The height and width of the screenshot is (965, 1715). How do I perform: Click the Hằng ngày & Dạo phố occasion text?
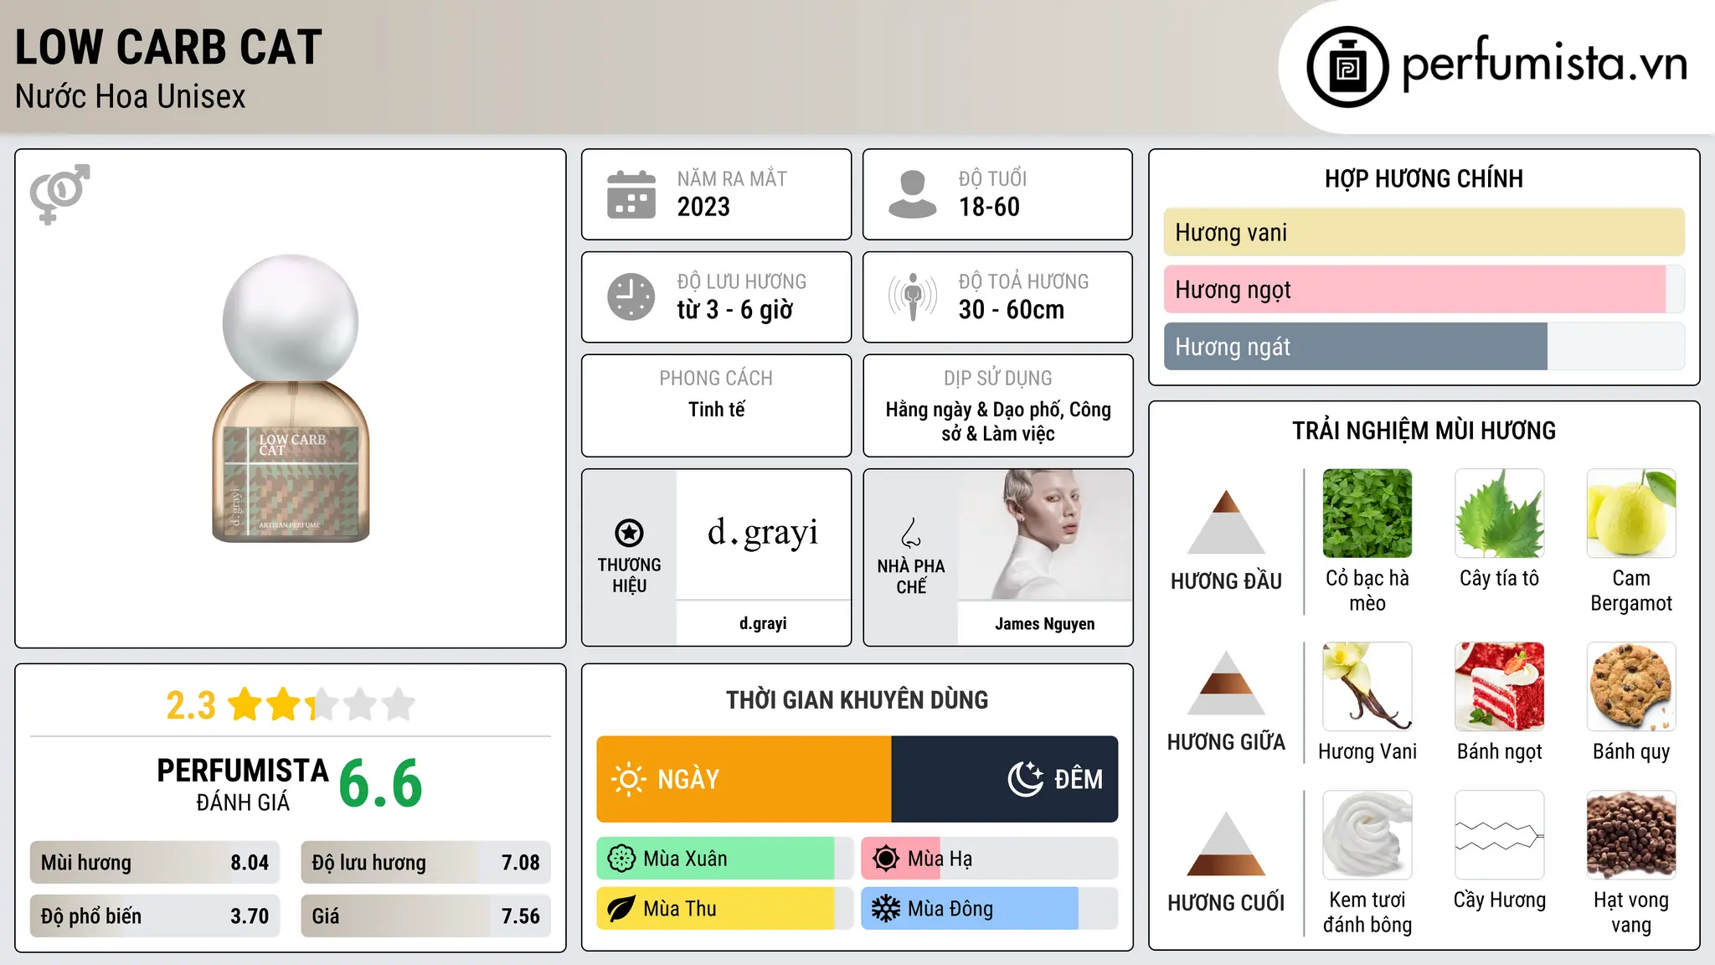(x=998, y=421)
